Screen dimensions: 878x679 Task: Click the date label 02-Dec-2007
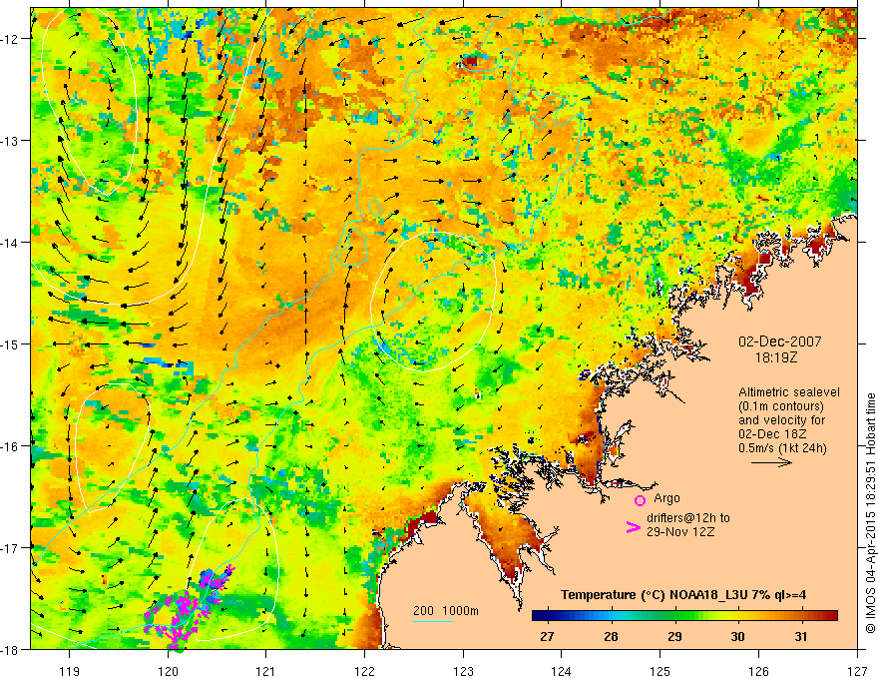click(x=780, y=341)
